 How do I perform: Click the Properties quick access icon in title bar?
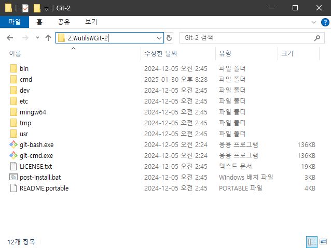coord(25,8)
